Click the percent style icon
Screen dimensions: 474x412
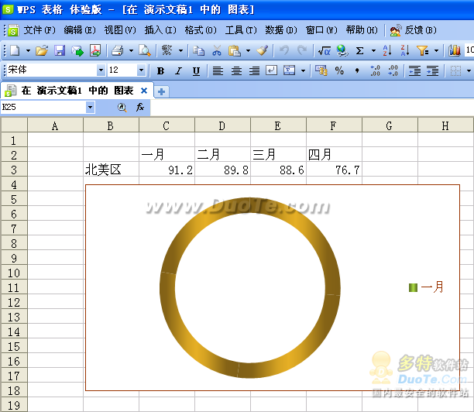point(339,70)
